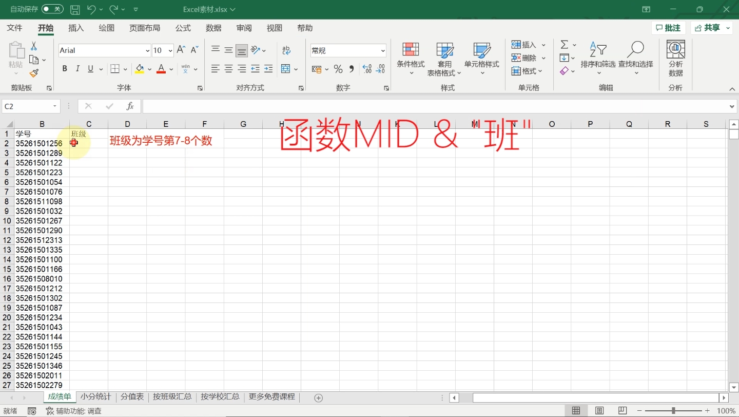
Task: Expand the formula bar
Action: (732, 106)
